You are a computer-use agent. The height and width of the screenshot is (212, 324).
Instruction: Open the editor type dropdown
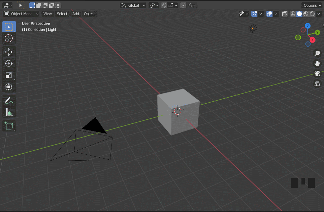point(8,5)
